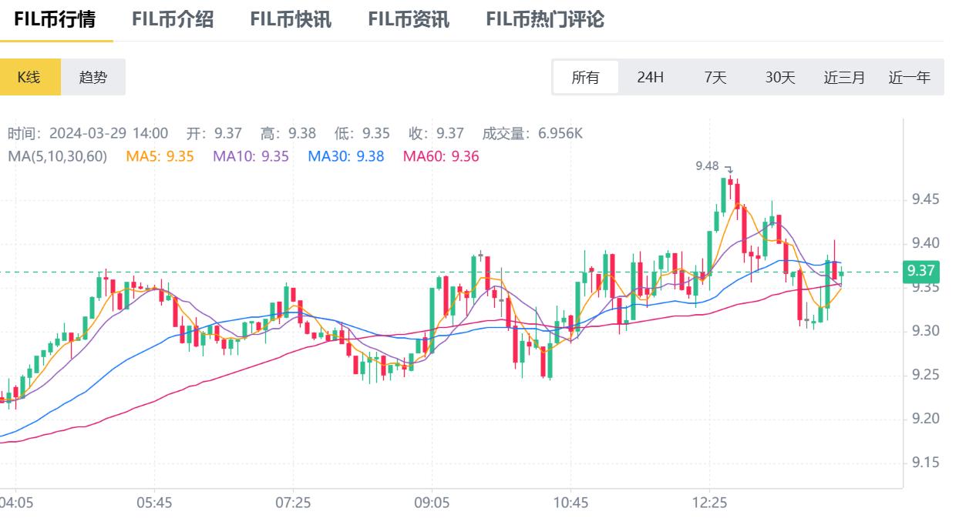The width and height of the screenshot is (959, 528).
Task: Click the 07:25 time axis label
Action: (293, 503)
